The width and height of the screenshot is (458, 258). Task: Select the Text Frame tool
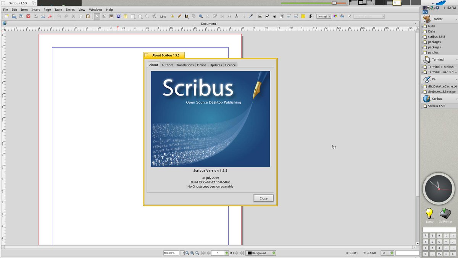(x=104, y=16)
